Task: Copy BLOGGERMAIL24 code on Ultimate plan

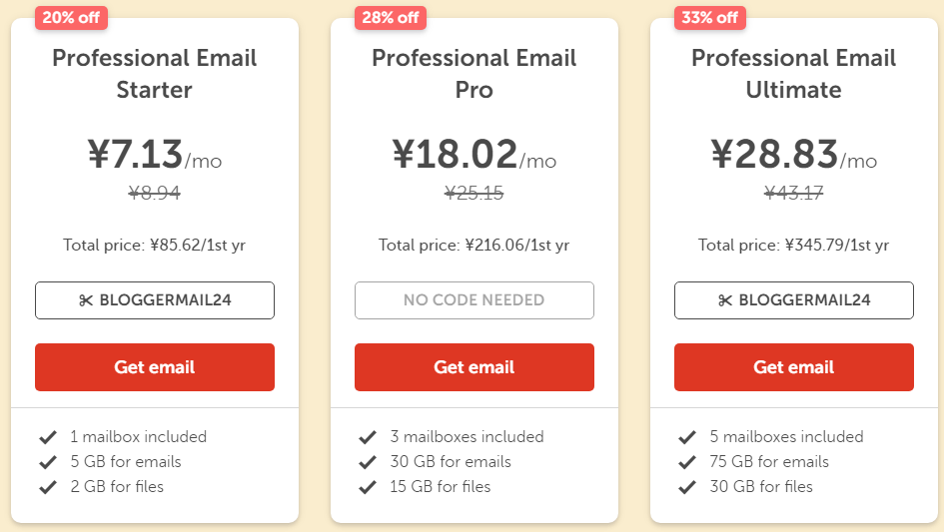Action: tap(794, 300)
